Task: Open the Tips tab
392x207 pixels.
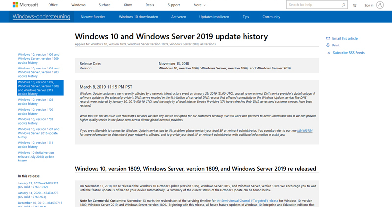Action: (246, 17)
